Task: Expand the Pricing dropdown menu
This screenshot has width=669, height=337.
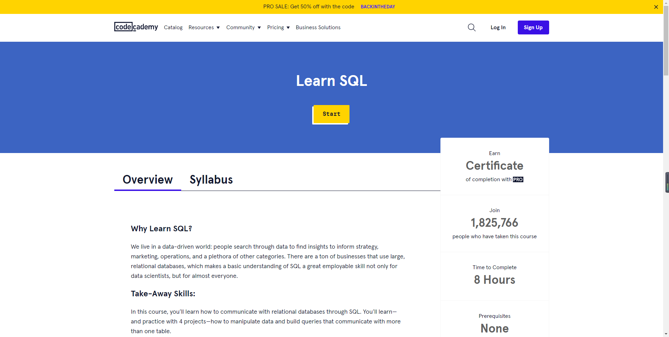Action: 278,27
